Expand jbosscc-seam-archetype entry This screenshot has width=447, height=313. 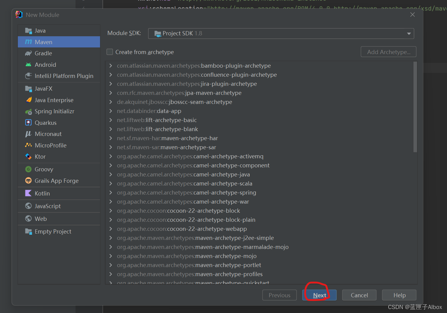[x=111, y=102]
